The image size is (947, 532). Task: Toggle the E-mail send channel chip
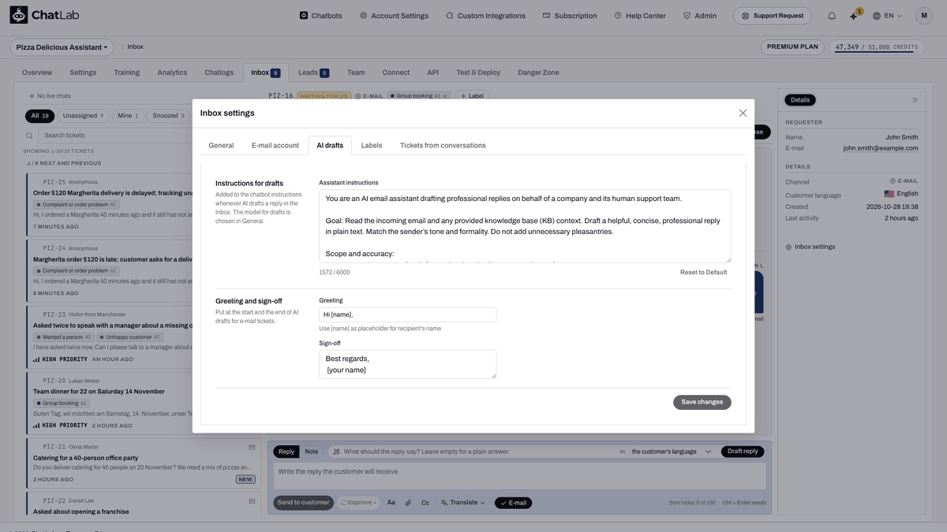(513, 503)
